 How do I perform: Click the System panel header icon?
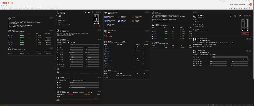[x=58, y=78]
